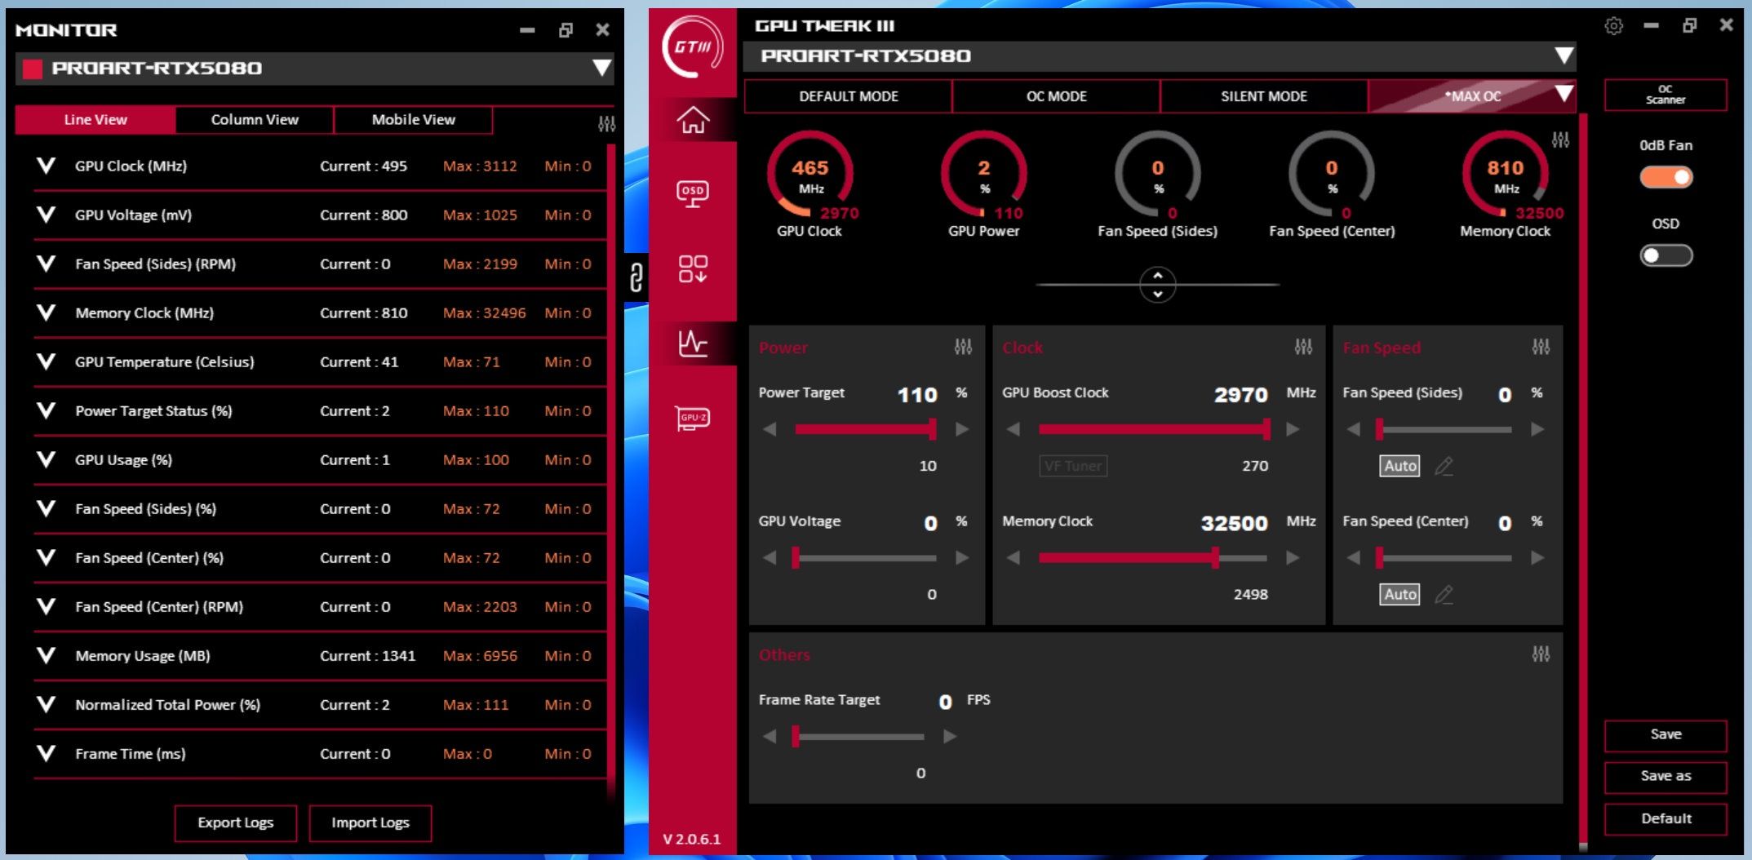This screenshot has height=860, width=1752.
Task: Click the GT III logo
Action: 693,47
